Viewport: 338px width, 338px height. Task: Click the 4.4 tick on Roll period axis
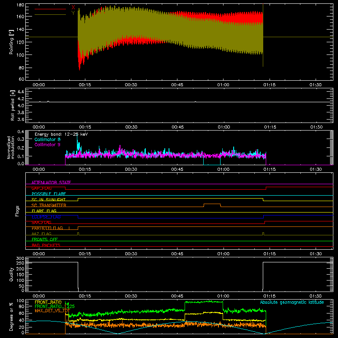20,92
